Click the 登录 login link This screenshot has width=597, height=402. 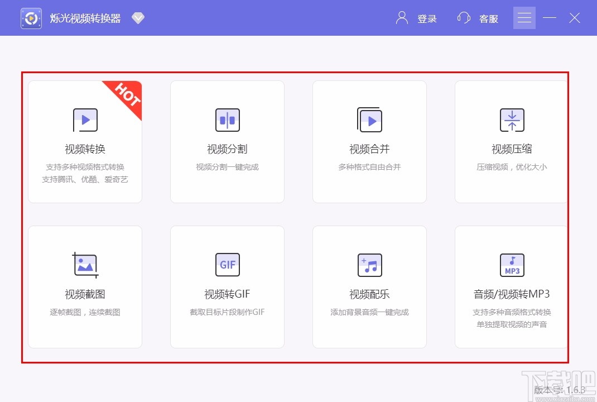coord(427,18)
